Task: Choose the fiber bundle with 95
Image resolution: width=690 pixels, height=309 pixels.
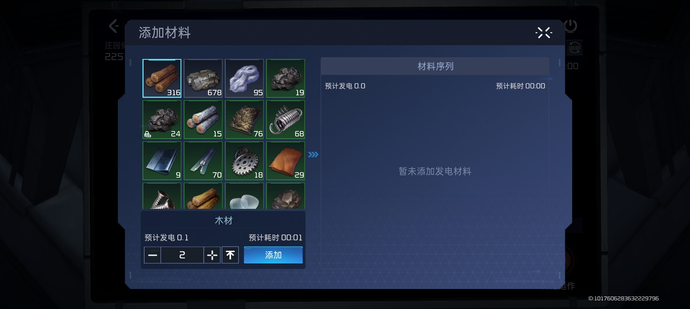Action: pos(244,78)
